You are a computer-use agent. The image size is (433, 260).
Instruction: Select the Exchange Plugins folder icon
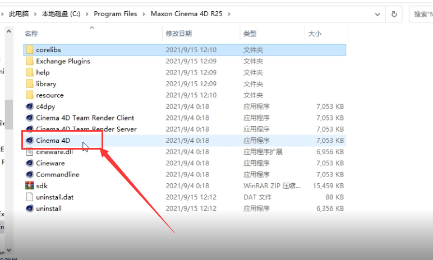(x=30, y=61)
